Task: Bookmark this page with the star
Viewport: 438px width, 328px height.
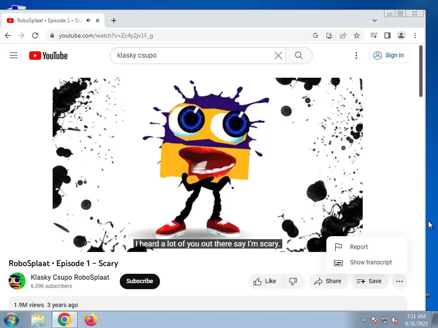Action: [x=356, y=35]
